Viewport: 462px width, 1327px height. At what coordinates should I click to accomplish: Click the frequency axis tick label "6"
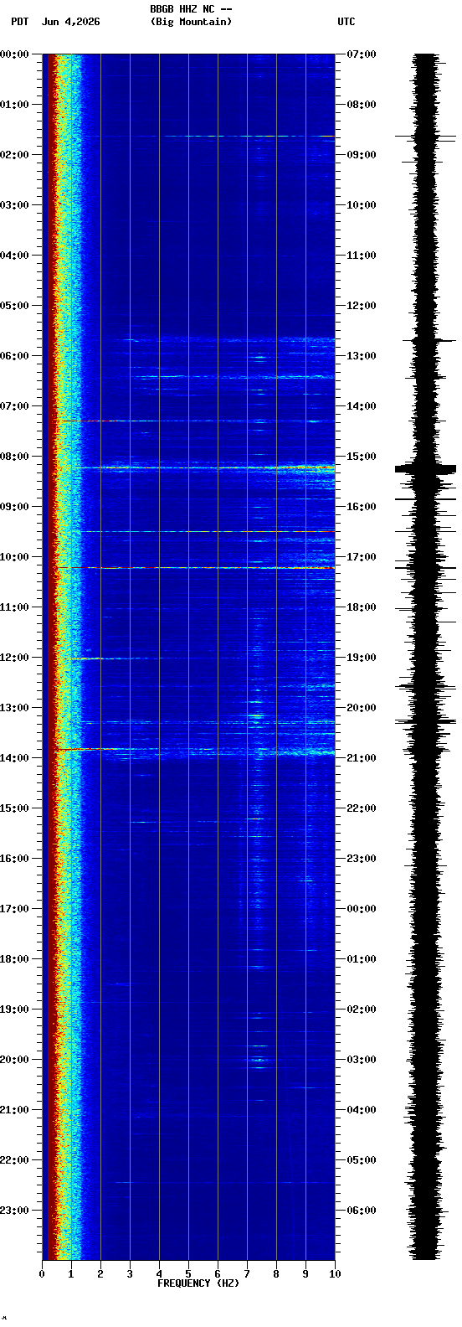(x=218, y=1274)
